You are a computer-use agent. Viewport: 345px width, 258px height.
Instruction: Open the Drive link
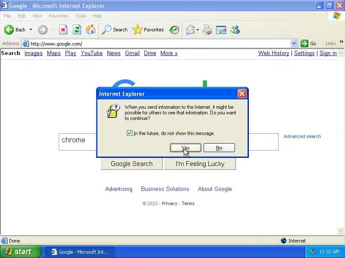point(150,53)
